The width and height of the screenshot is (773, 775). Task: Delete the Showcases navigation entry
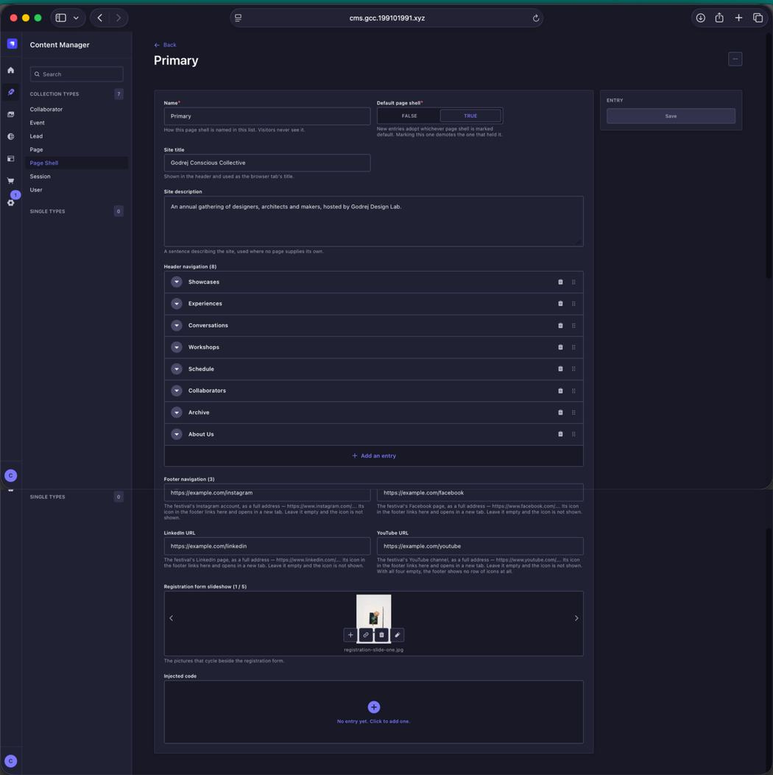click(560, 282)
